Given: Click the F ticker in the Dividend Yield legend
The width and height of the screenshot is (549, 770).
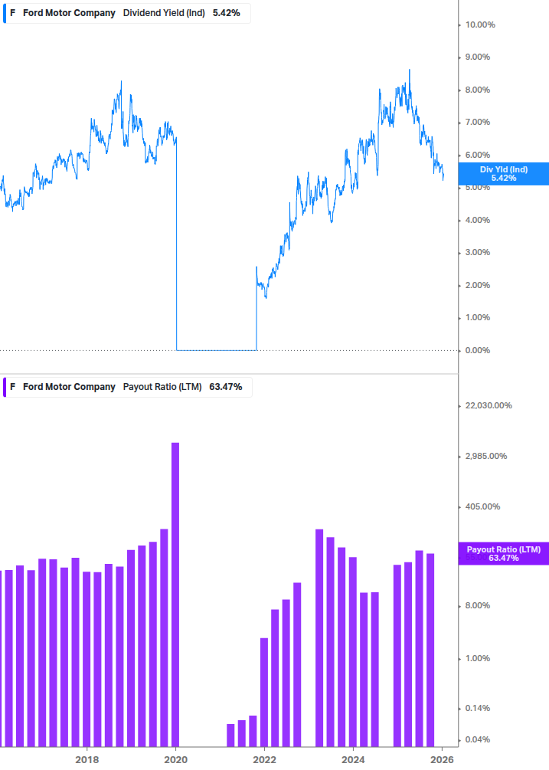Looking at the screenshot, I should (x=13, y=13).
